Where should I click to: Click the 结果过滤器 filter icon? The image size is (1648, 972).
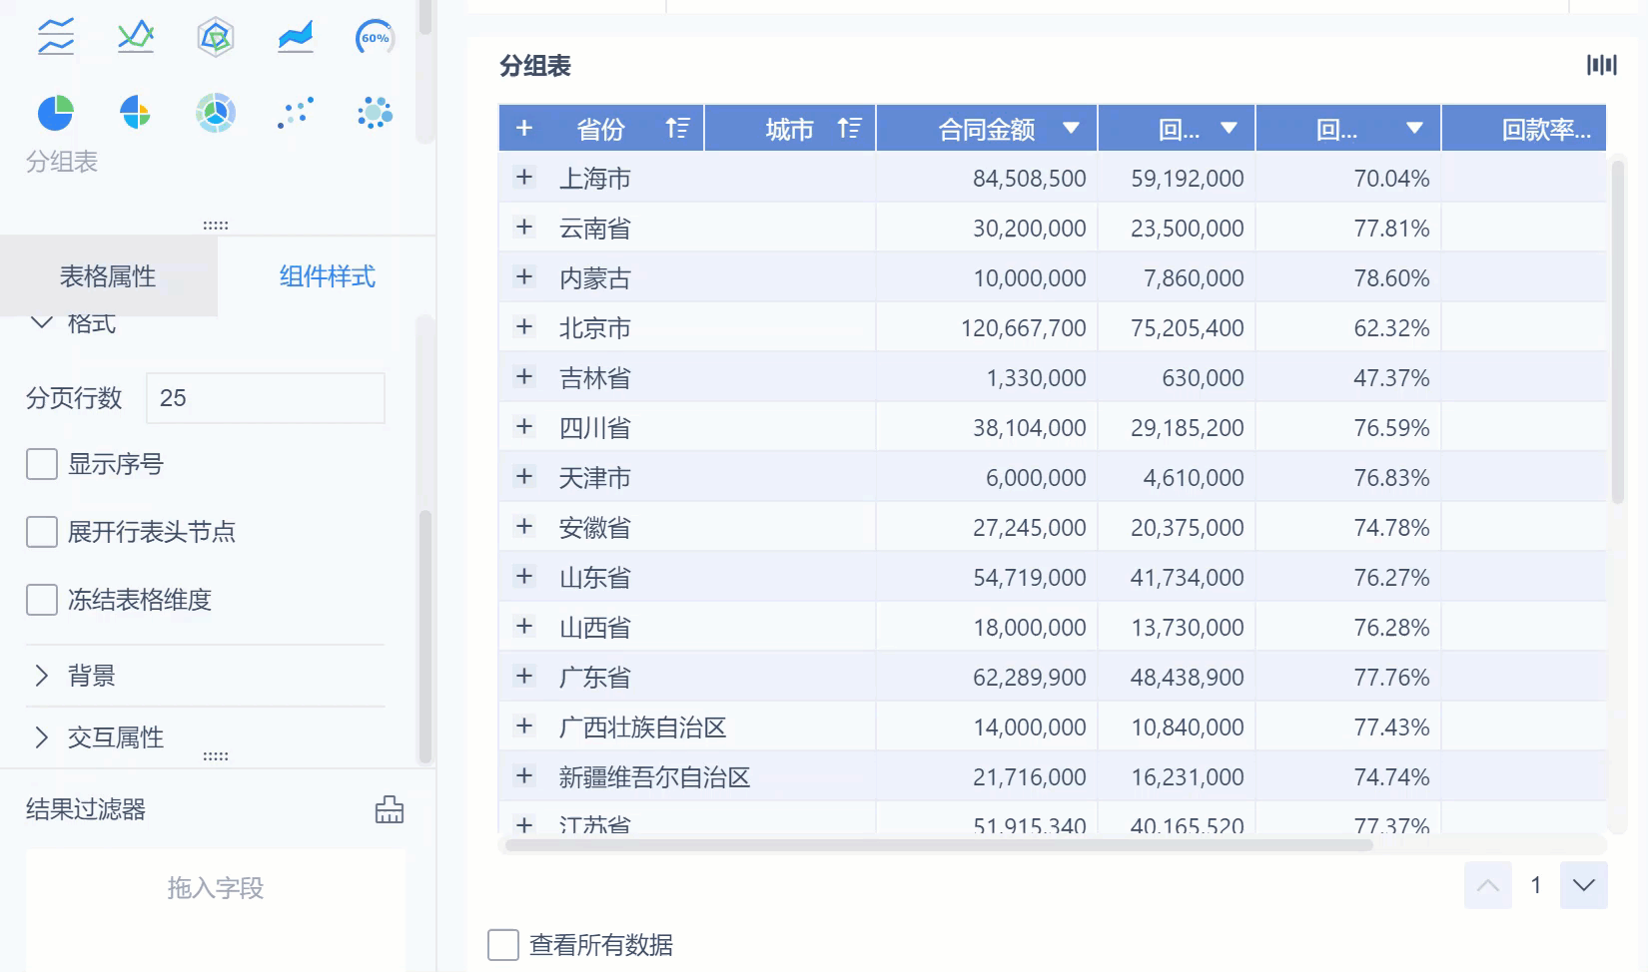point(390,809)
